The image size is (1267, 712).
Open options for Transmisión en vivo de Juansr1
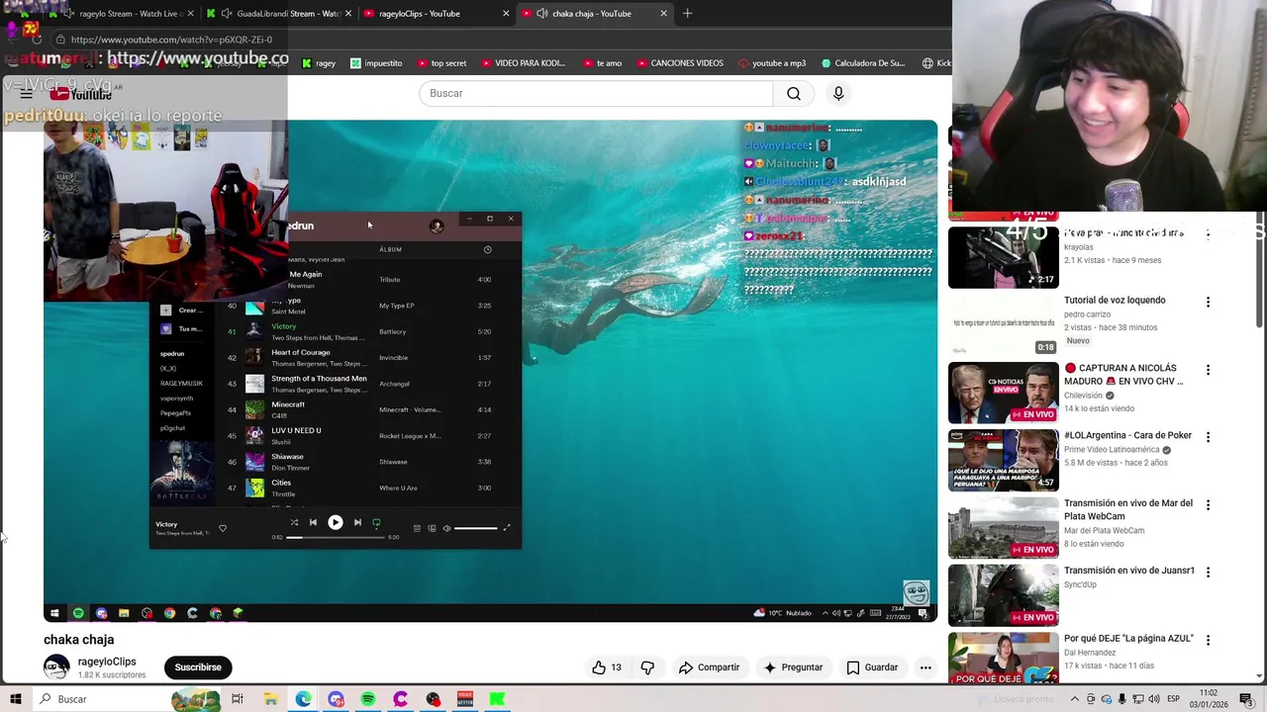click(1208, 572)
